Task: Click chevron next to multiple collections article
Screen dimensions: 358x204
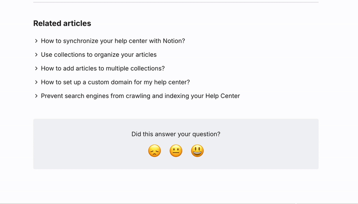Action: coord(36,68)
